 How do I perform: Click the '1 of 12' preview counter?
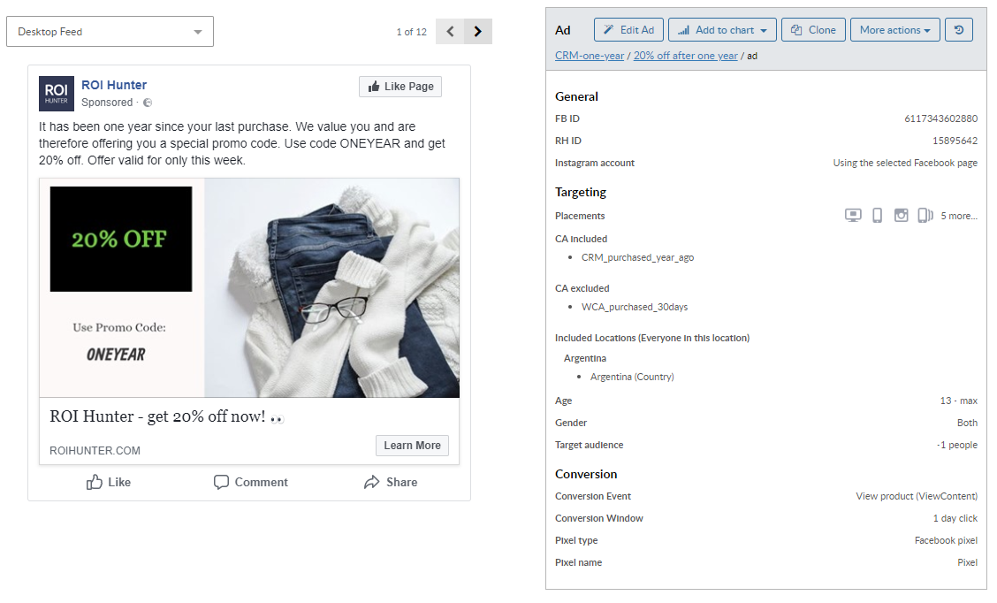point(411,32)
